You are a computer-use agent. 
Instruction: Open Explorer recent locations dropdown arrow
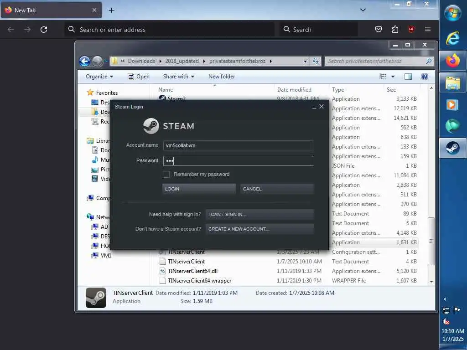(x=106, y=62)
